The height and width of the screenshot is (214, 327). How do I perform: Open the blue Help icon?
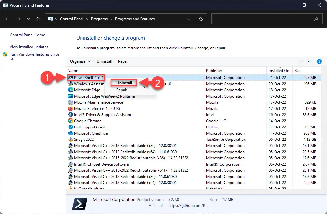coord(319,61)
